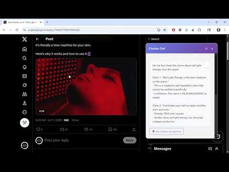The image size is (229, 172).
Task: Open the More circle menu in sidebar
Action: tap(24, 112)
